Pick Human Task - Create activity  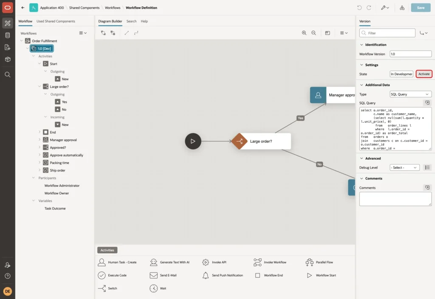coord(117,262)
